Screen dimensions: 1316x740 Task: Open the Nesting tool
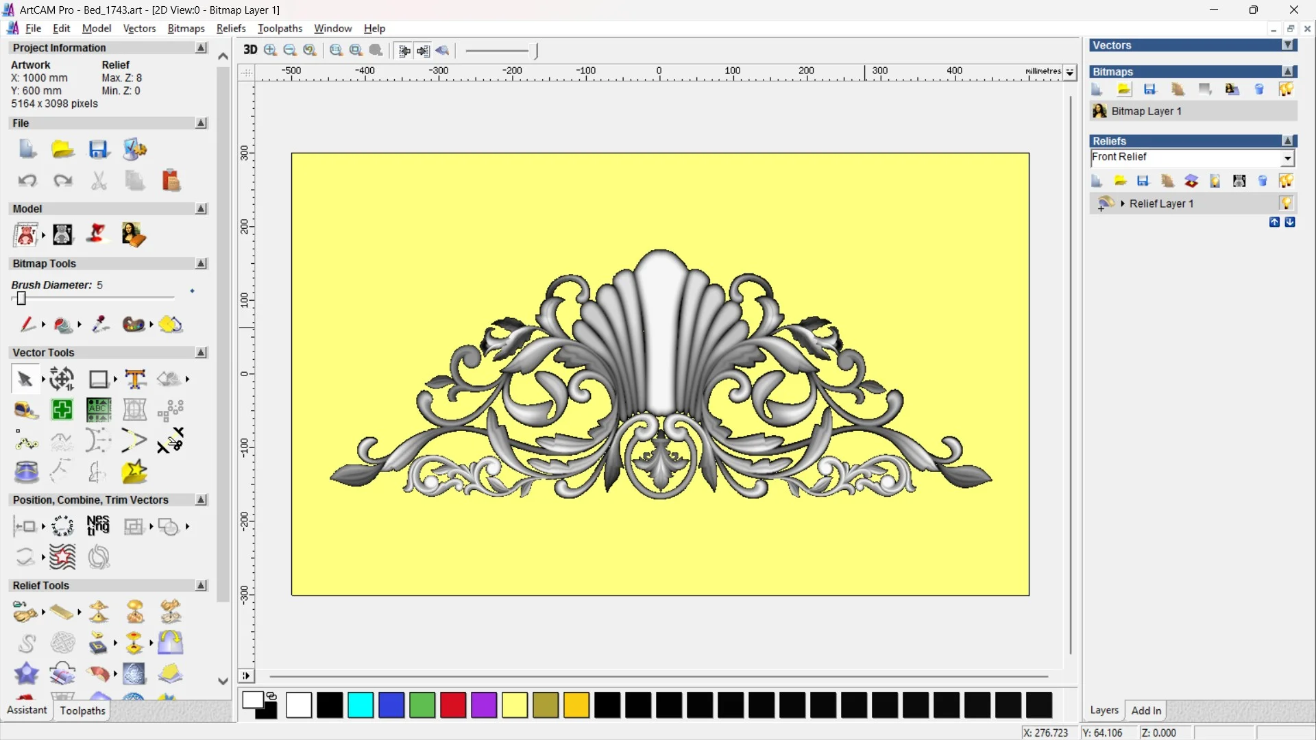point(98,526)
